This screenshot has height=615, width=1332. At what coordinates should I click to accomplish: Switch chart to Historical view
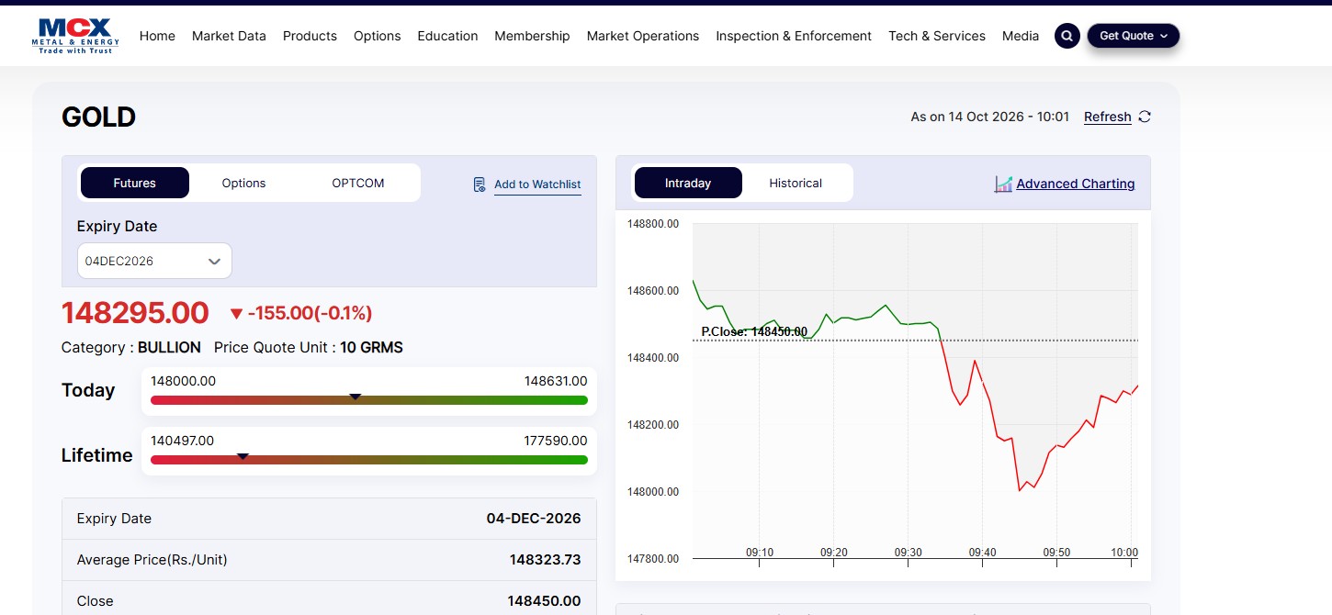[x=796, y=183]
